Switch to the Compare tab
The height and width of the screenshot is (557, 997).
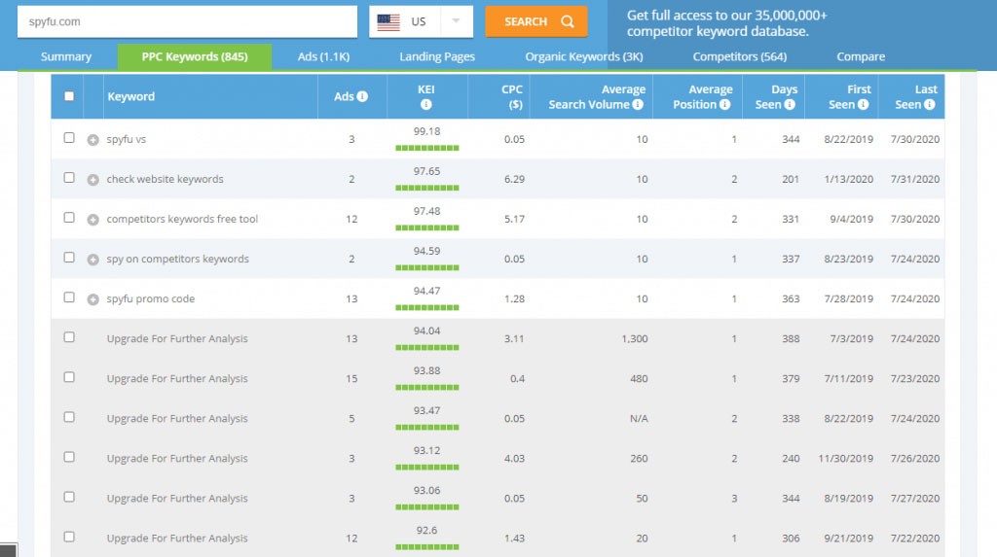click(x=861, y=56)
